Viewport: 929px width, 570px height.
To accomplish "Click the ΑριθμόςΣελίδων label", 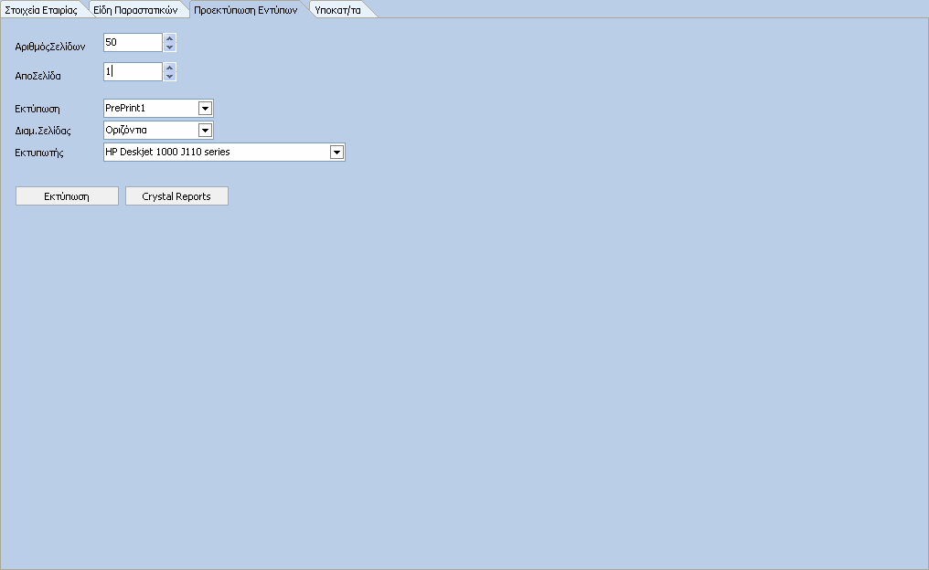I will click(x=50, y=47).
